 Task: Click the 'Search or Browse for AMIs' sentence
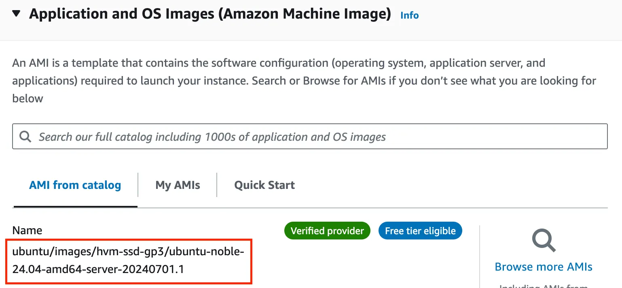[404, 81]
